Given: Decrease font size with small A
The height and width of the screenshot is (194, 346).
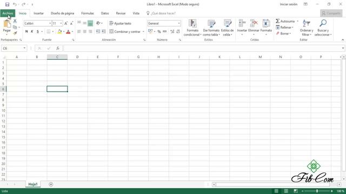Looking at the screenshot, I should point(71,23).
